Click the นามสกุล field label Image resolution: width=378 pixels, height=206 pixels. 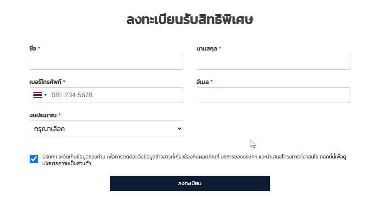[207, 49]
